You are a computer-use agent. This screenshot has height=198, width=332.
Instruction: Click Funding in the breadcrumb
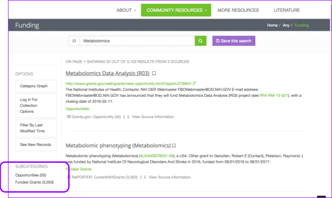[x=302, y=25]
